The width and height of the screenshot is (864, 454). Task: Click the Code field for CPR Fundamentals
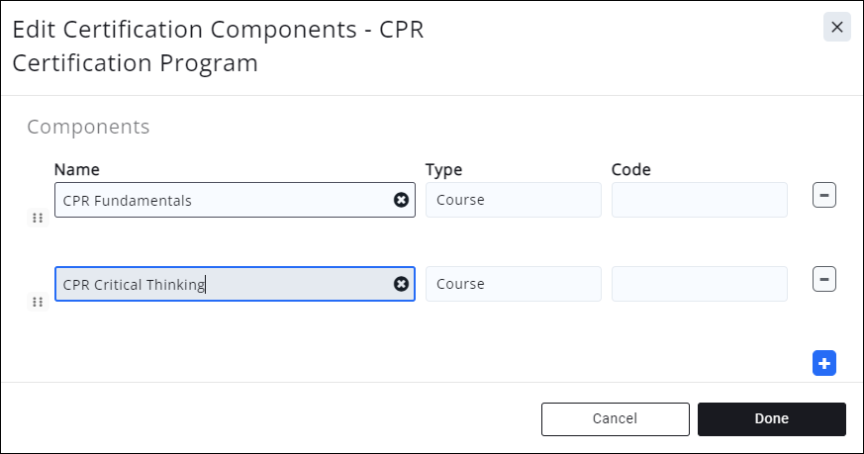(699, 200)
